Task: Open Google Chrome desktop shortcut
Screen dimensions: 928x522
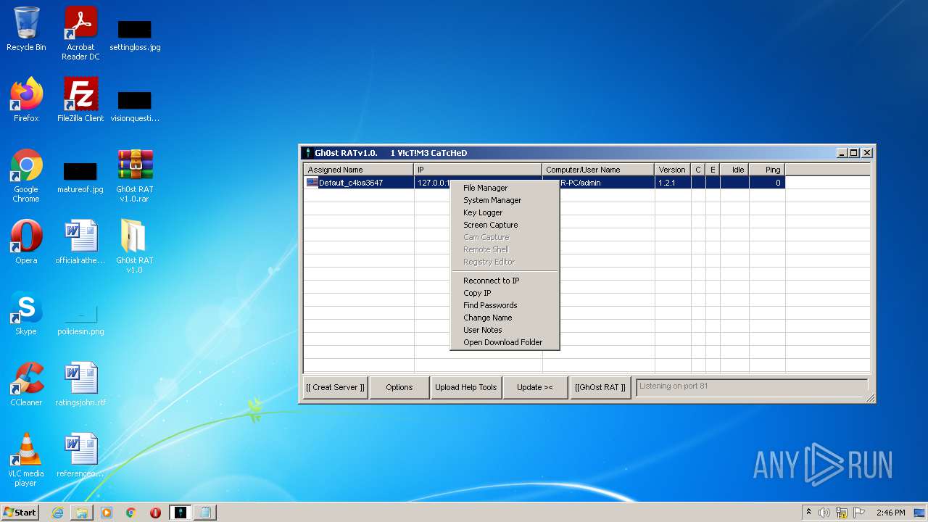Action: tap(26, 175)
